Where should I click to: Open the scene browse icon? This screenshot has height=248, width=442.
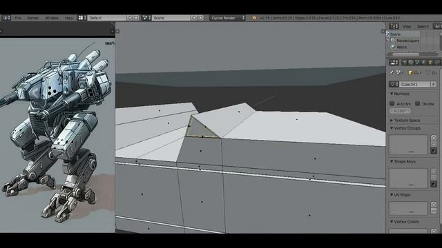click(x=146, y=18)
